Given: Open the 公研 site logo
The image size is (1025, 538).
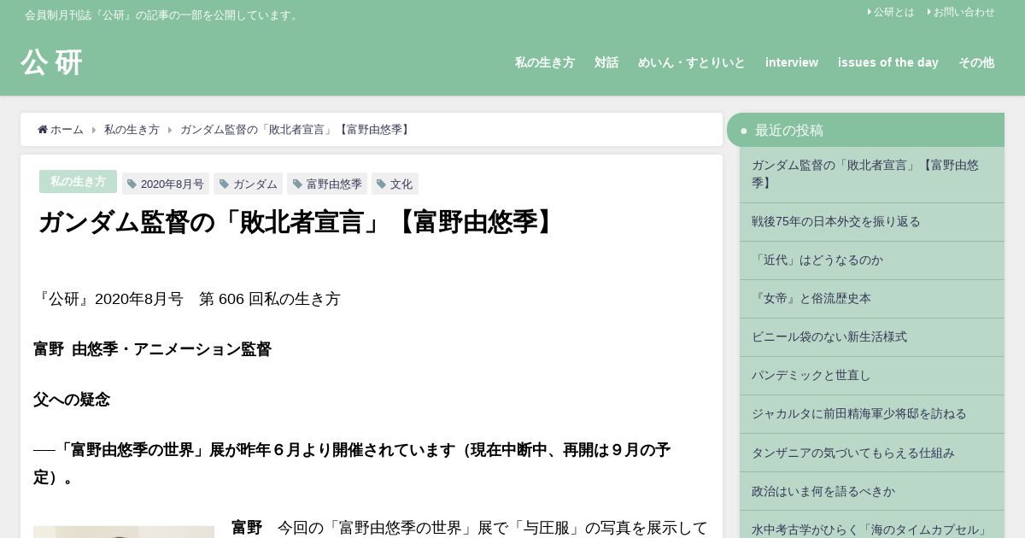Looking at the screenshot, I should 52,62.
